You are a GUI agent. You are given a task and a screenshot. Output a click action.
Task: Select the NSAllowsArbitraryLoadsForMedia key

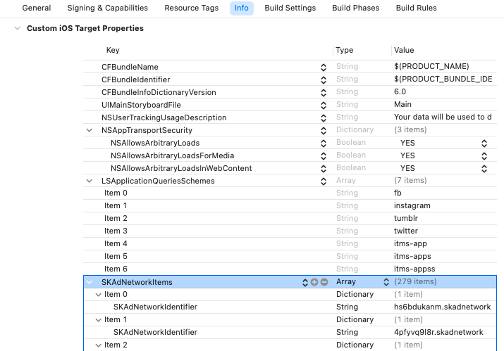pyautogui.click(x=172, y=156)
